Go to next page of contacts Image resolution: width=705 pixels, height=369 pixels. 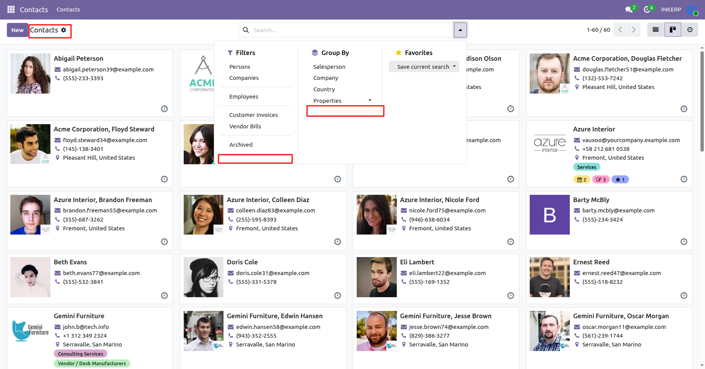coord(634,30)
